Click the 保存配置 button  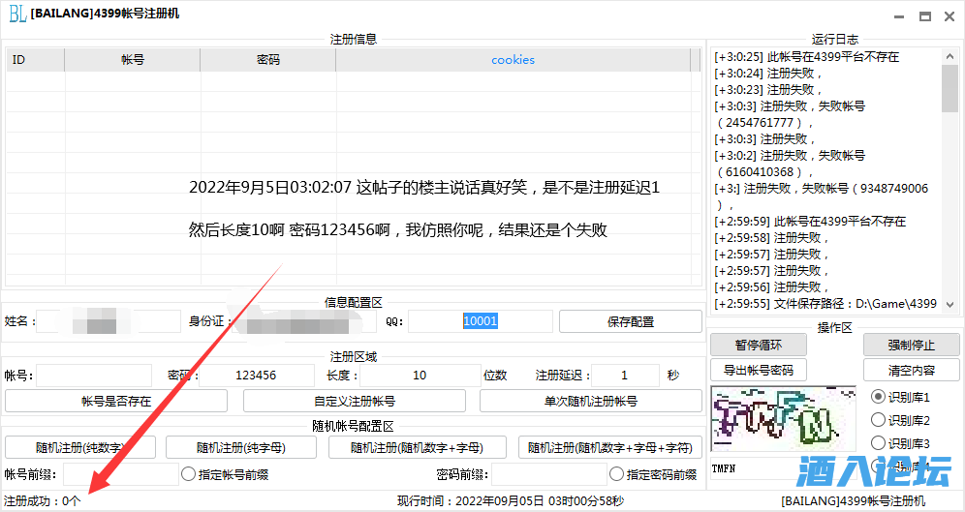(x=630, y=321)
